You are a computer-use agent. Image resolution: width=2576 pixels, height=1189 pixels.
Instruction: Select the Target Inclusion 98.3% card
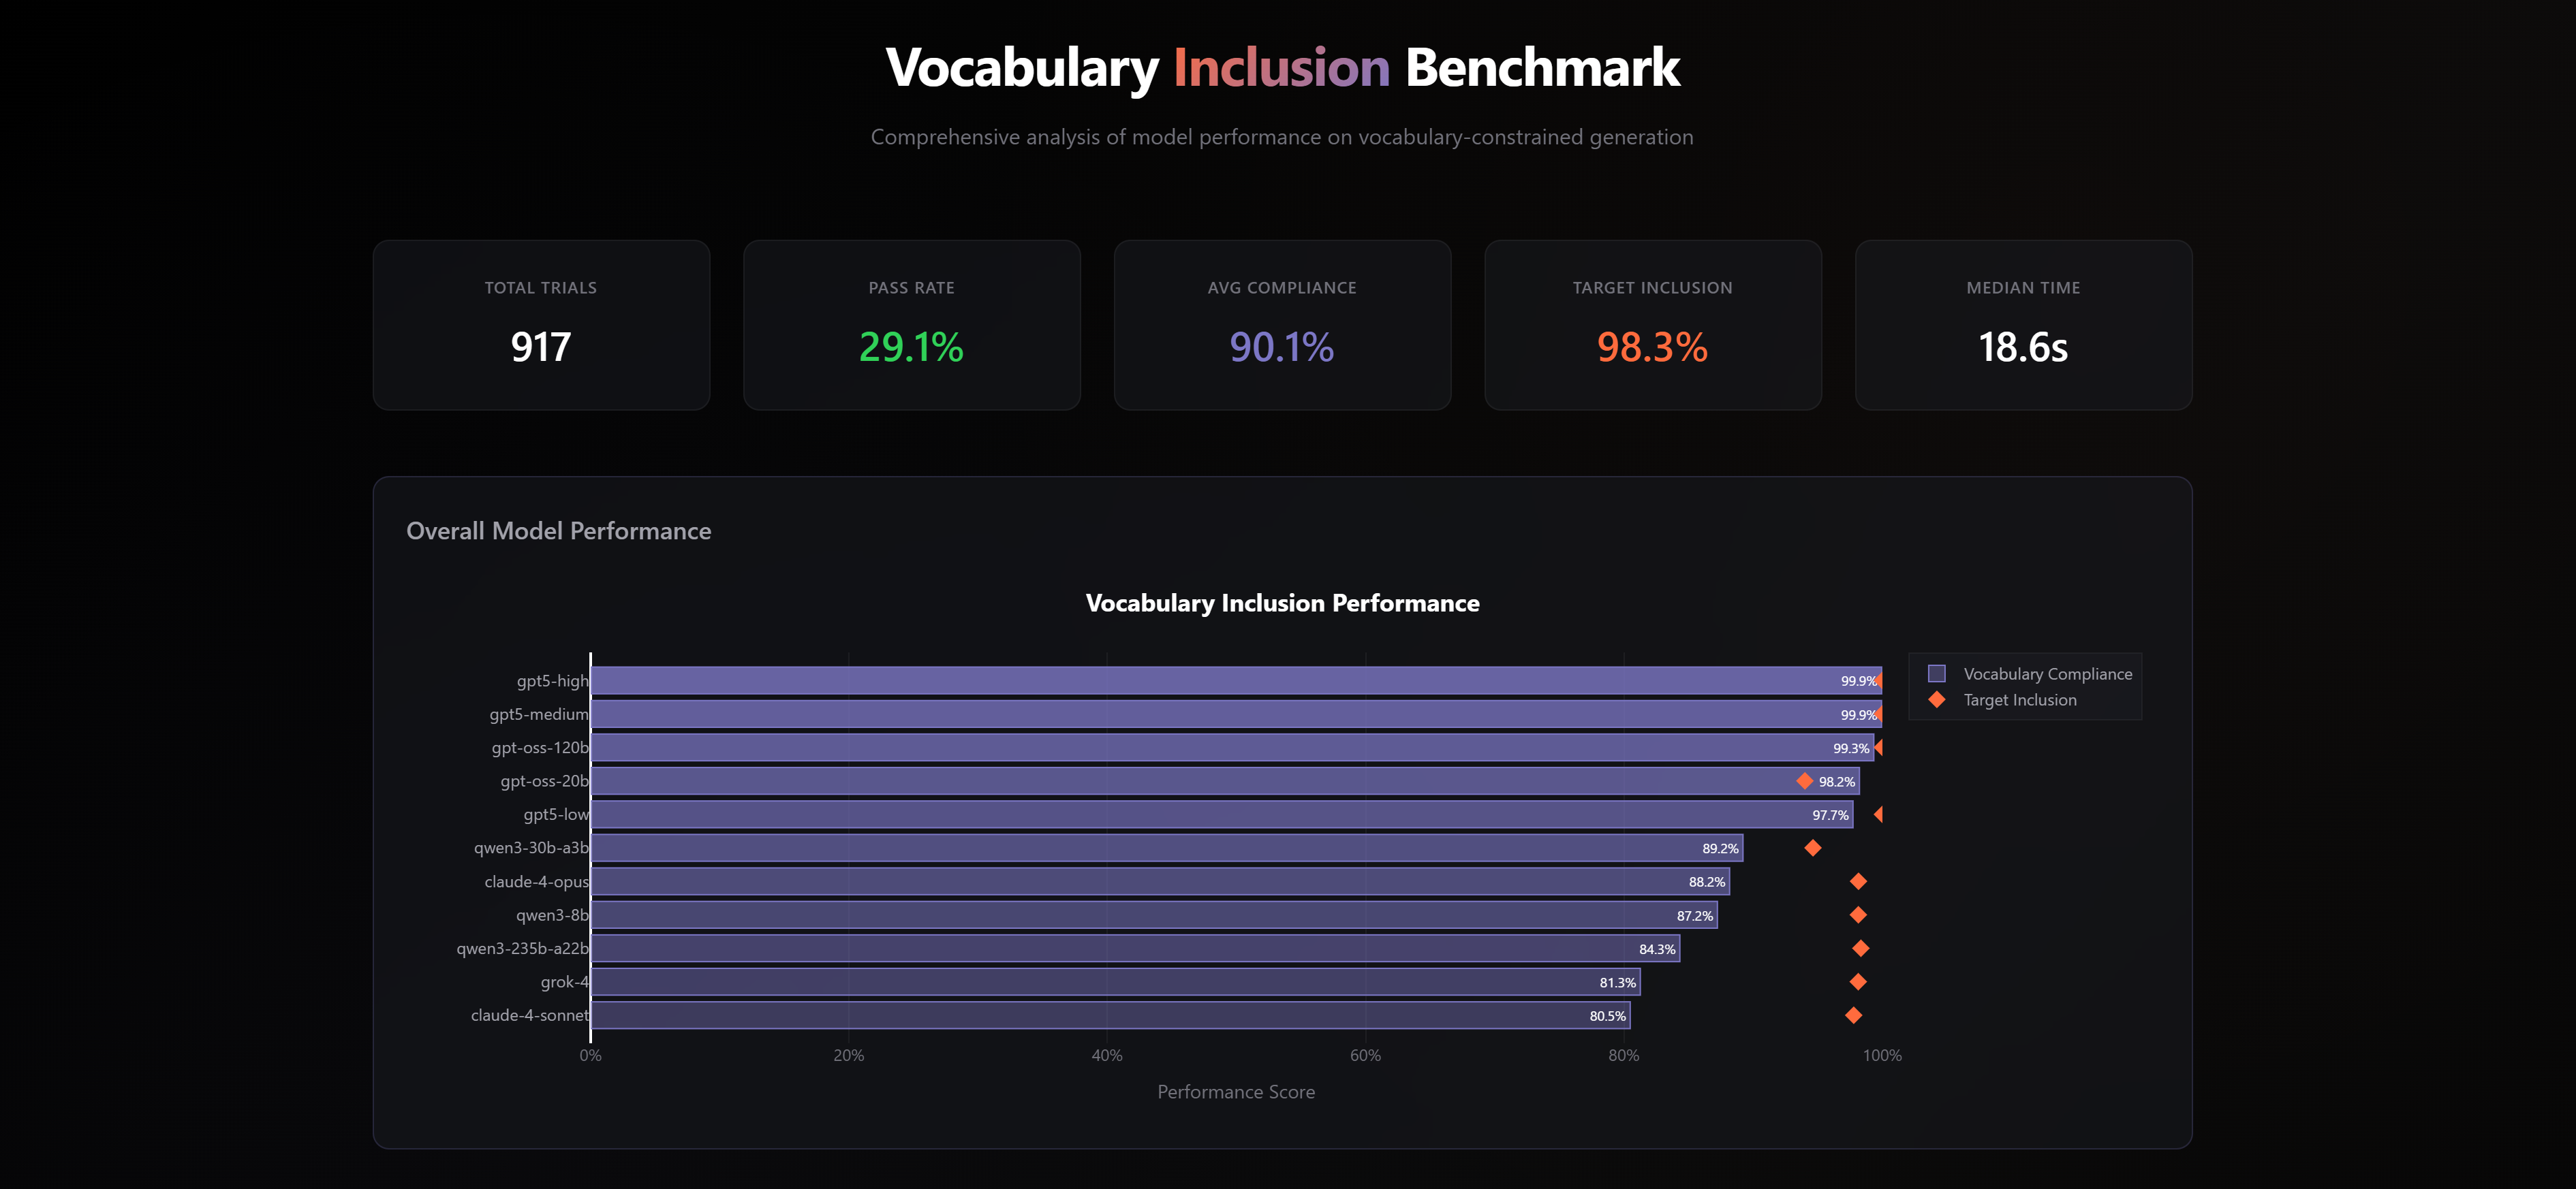(x=1653, y=325)
